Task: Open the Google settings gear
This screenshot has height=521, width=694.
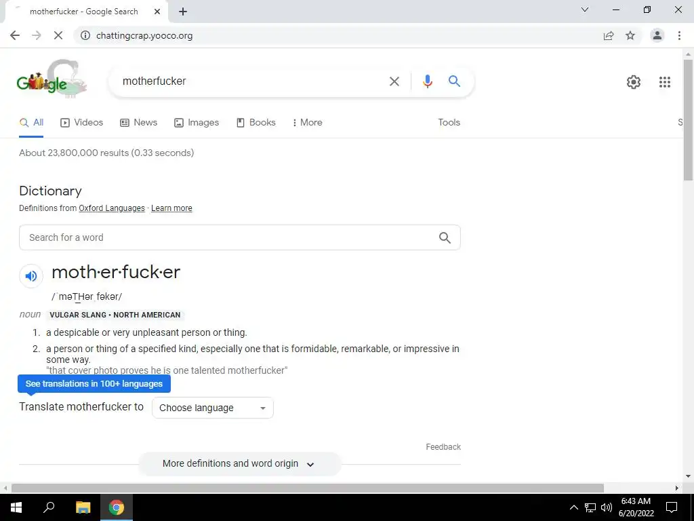Action: (634, 82)
